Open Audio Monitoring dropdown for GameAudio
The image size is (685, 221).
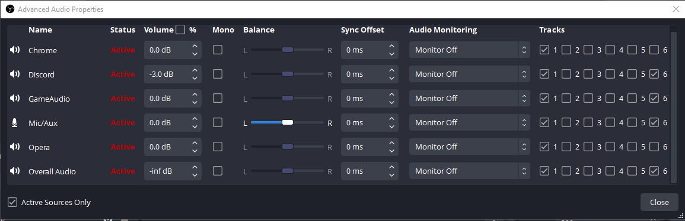point(470,98)
